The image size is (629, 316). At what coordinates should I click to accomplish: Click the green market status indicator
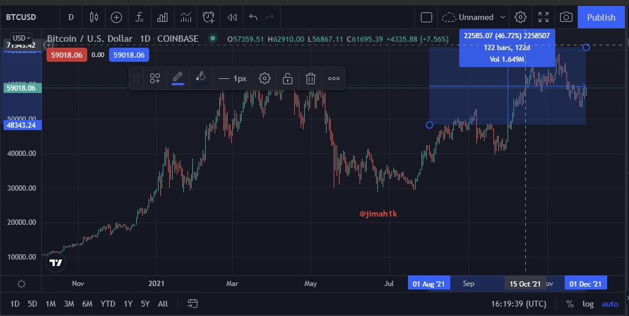pos(213,38)
